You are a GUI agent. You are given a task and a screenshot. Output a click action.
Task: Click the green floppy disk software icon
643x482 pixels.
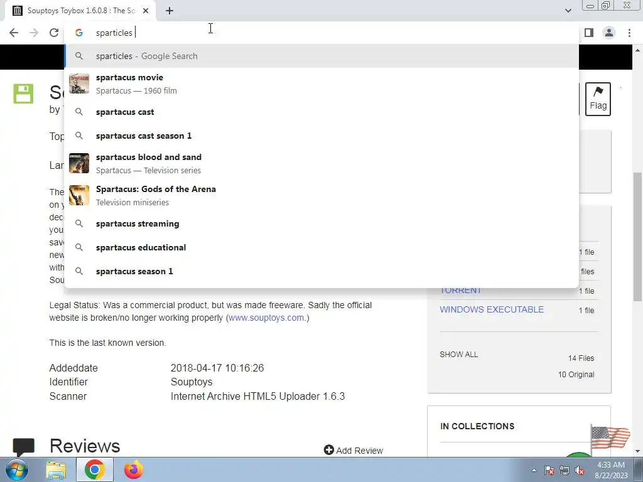coord(23,94)
